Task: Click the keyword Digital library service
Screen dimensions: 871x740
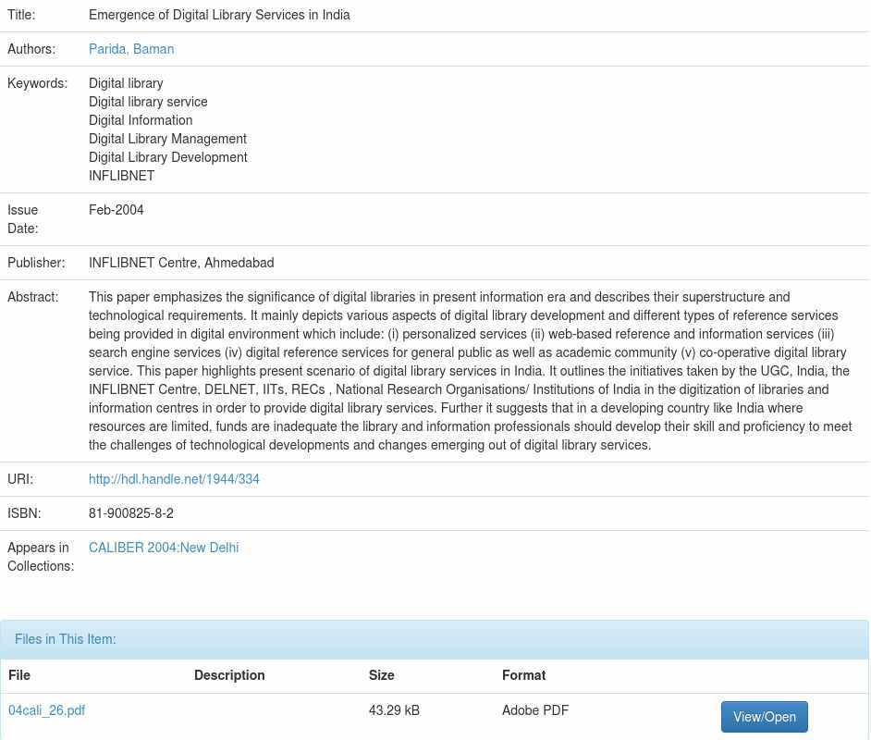Action: point(148,102)
